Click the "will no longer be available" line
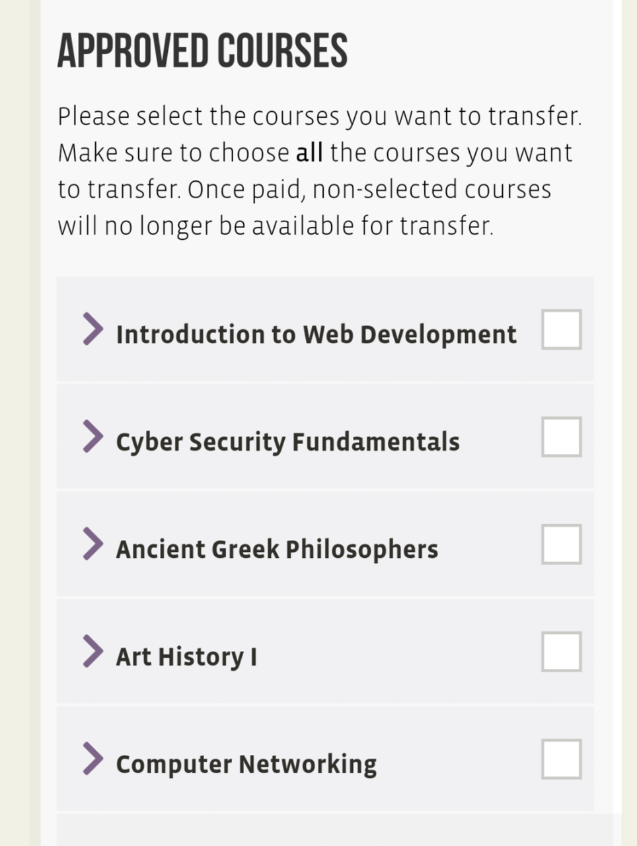Viewport: 637px width, 846px height. [x=276, y=226]
